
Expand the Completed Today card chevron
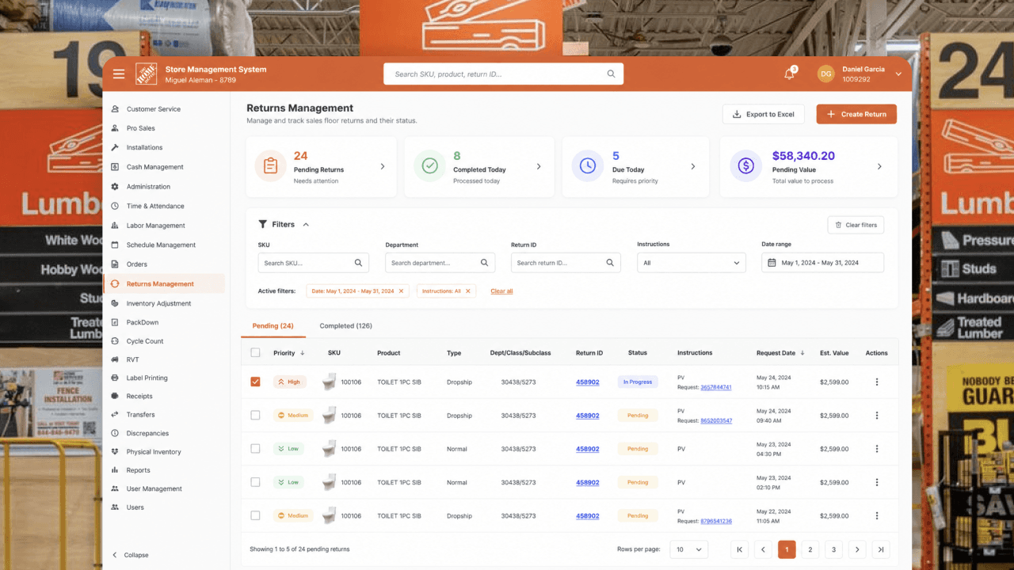click(539, 166)
